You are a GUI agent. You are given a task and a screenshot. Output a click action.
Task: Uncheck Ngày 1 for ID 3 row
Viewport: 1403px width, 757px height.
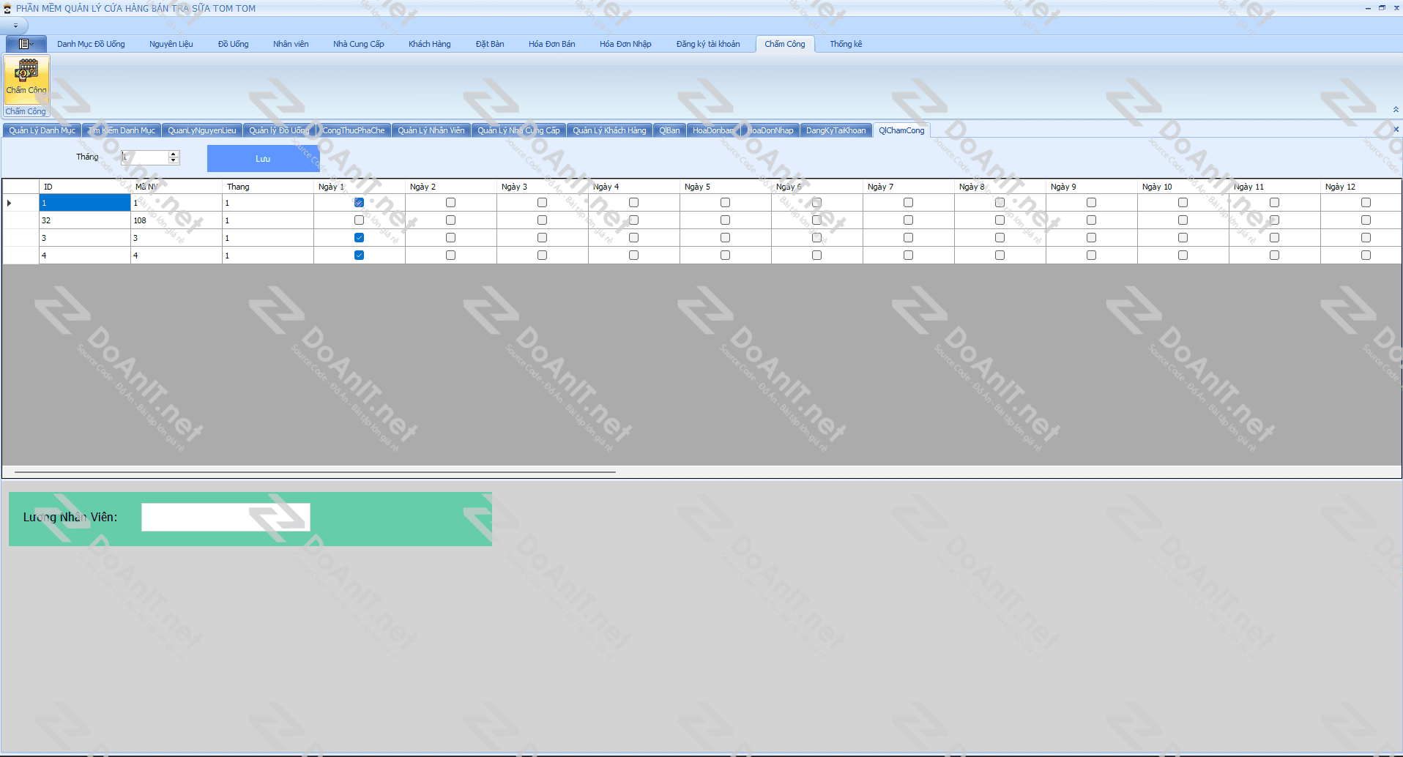click(359, 238)
